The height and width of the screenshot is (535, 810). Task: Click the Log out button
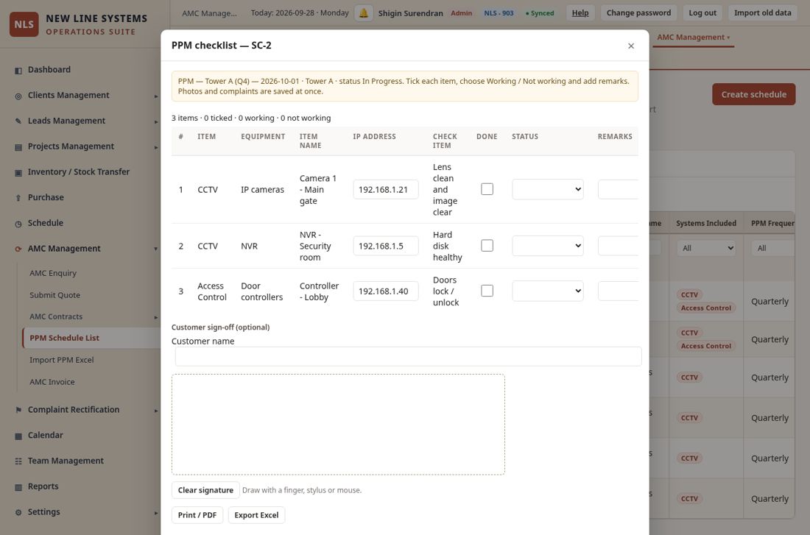coord(702,13)
